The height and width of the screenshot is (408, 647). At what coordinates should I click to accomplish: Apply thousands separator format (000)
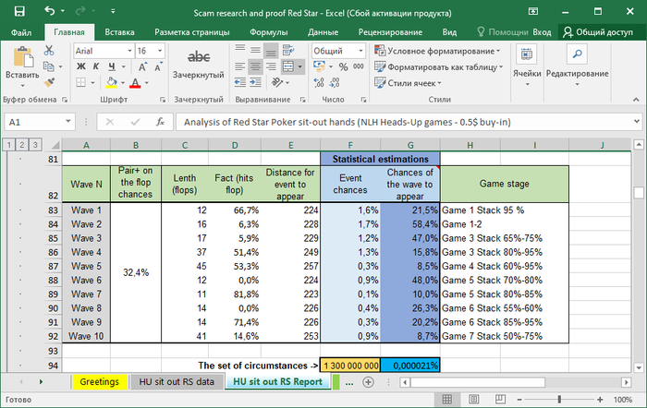359,66
